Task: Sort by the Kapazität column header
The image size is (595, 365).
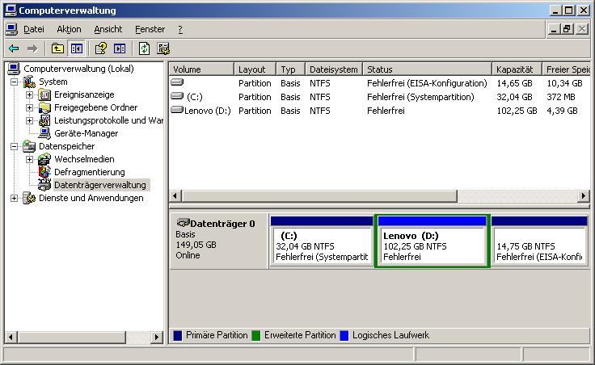Action: click(517, 69)
